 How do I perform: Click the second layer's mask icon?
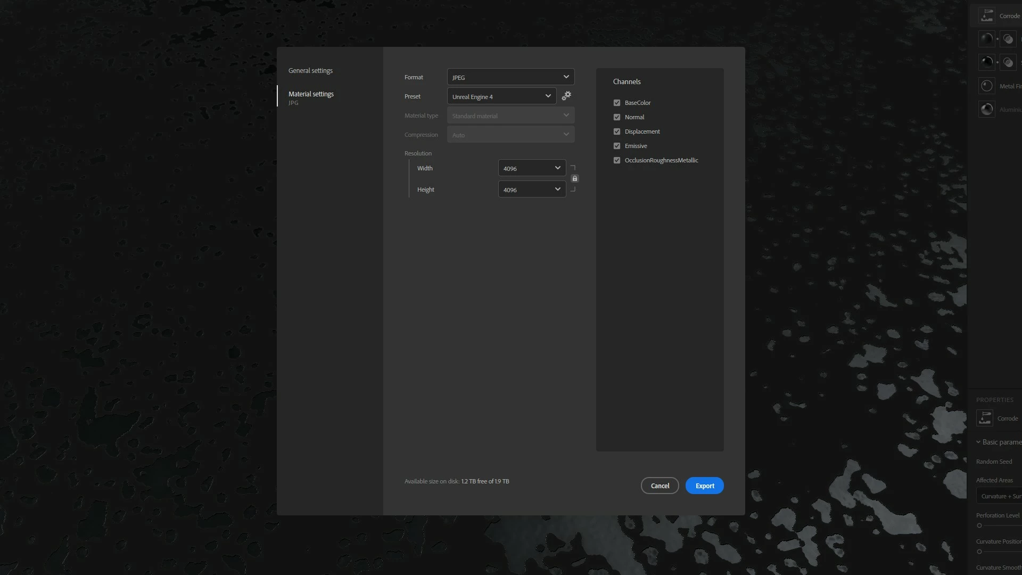pyautogui.click(x=1008, y=62)
